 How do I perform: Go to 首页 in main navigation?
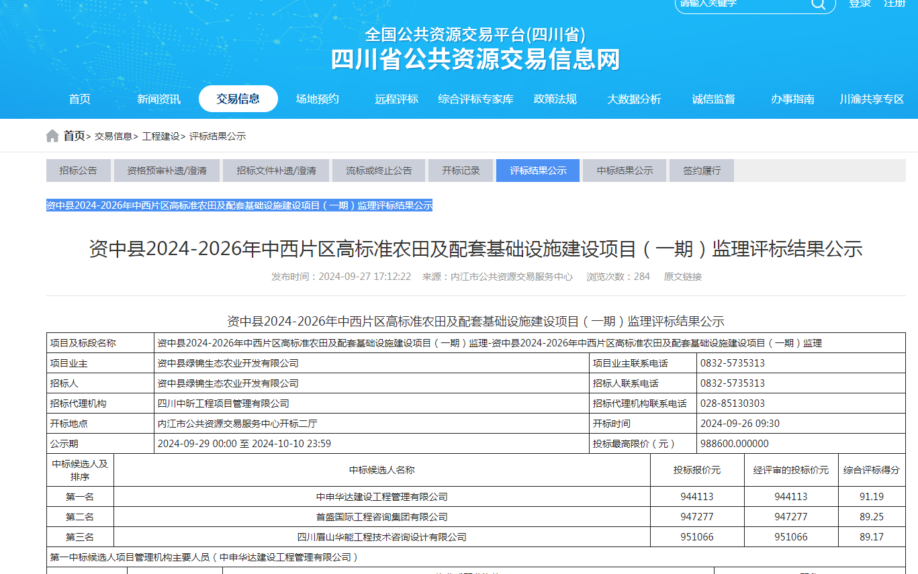pos(79,99)
